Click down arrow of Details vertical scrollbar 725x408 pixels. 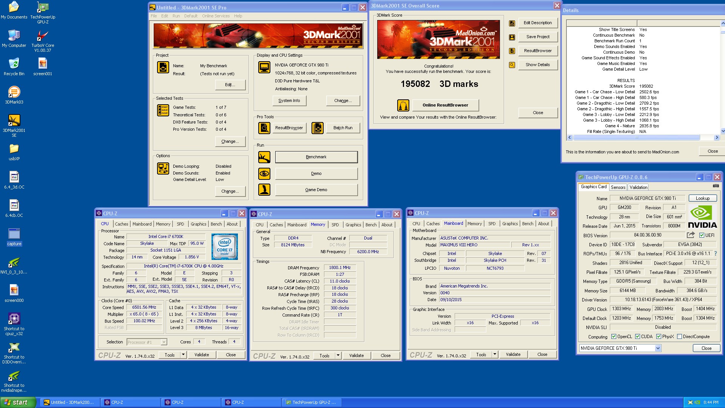pyautogui.click(x=723, y=131)
